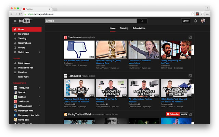The image size is (219, 137).
Task: Play the Core i3, i5, i7 Explained thumbnail
Action: 79,88
